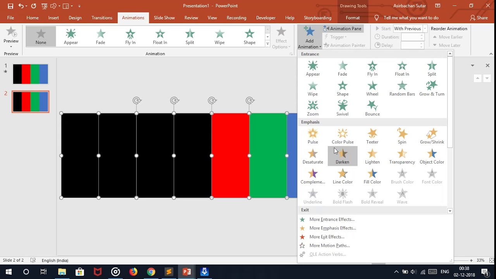Open the Design tab
496x279 pixels.
coord(75,18)
